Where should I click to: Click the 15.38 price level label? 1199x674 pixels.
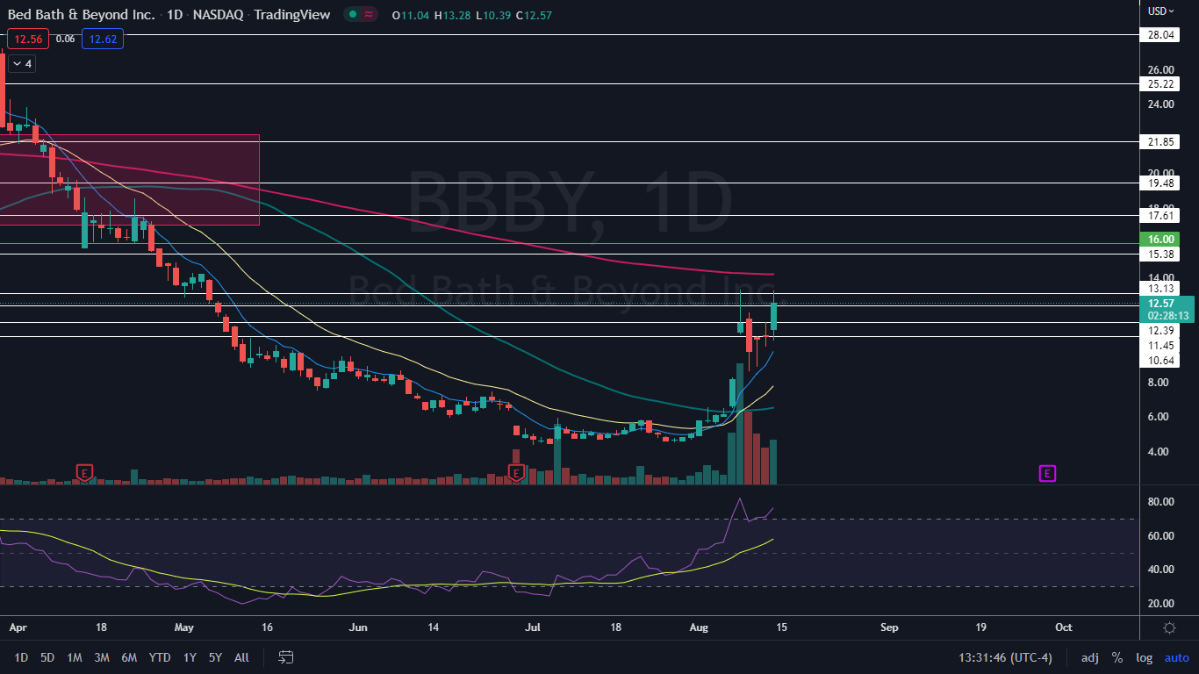pyautogui.click(x=1161, y=255)
